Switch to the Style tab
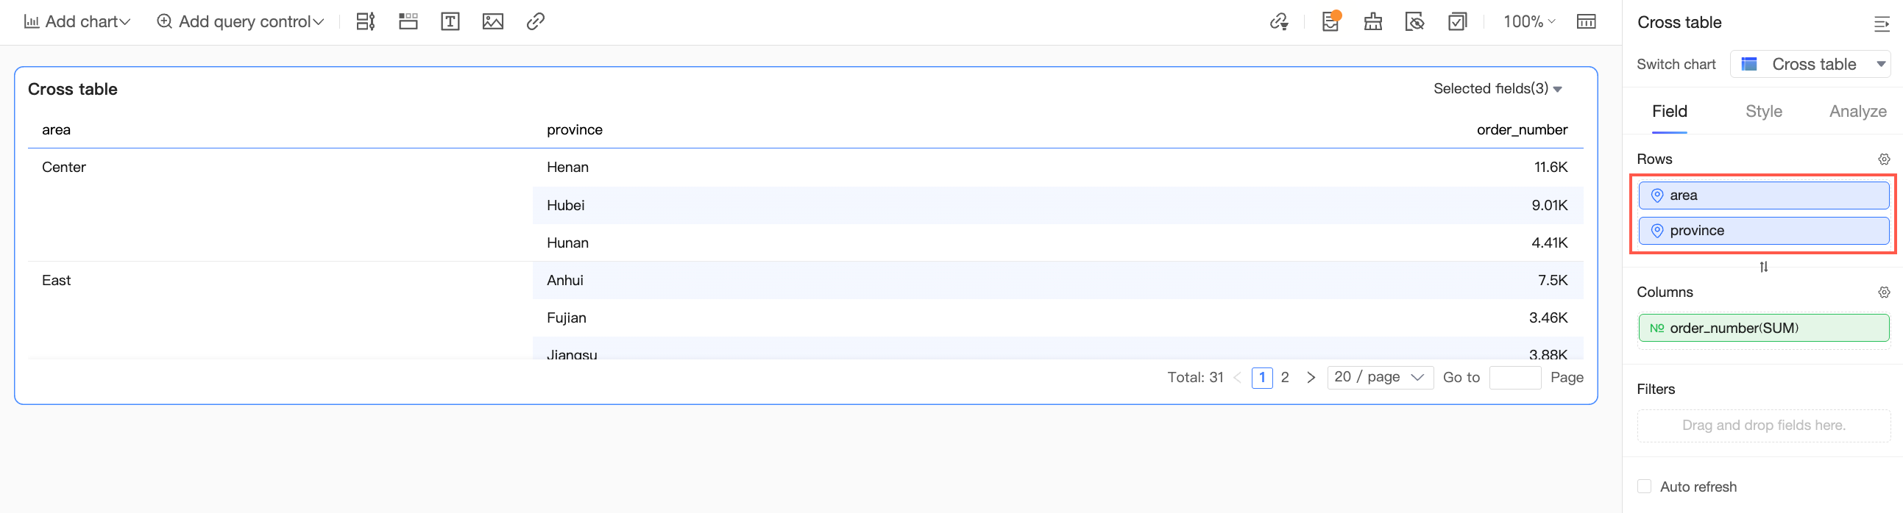 [1763, 112]
